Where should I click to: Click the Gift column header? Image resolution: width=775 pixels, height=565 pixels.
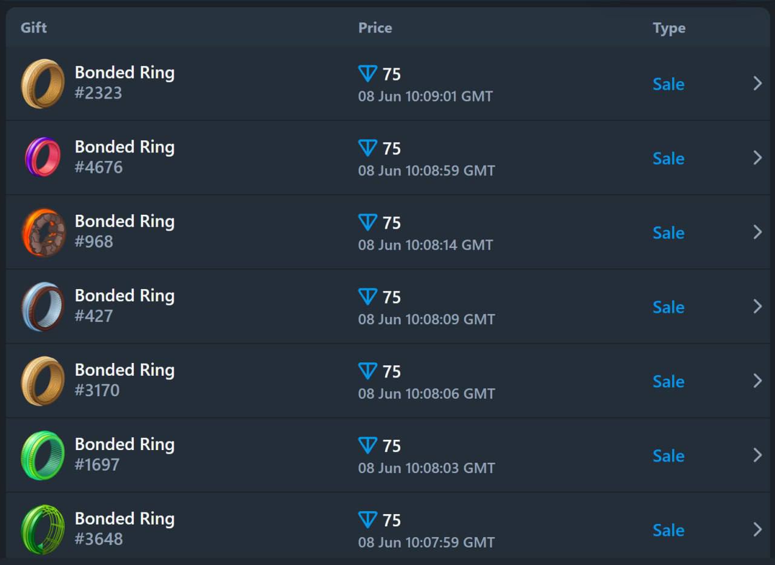point(33,28)
